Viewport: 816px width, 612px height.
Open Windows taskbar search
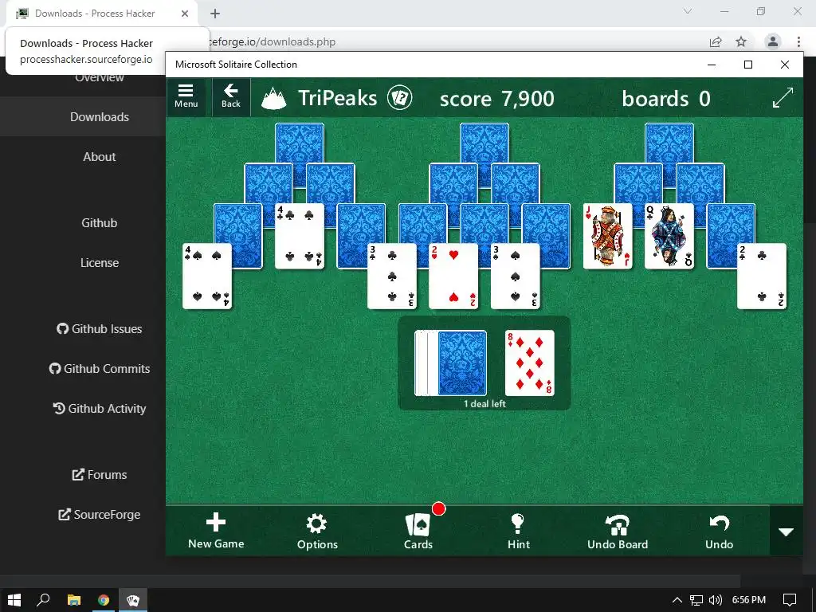[43, 600]
